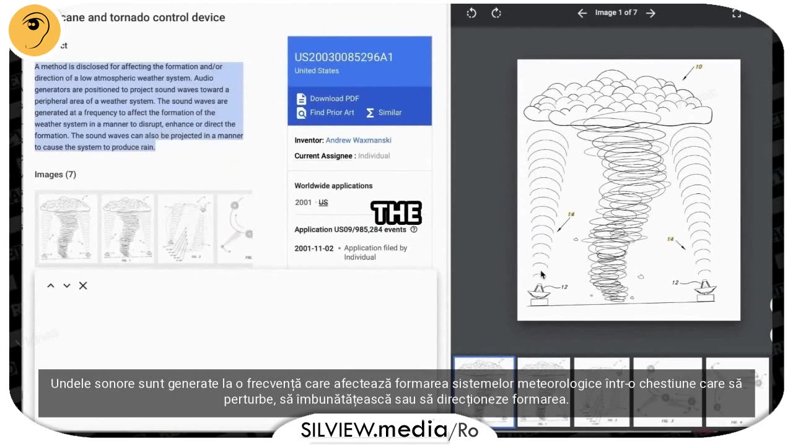Rotate image counterclockwise in viewer
This screenshot has width=793, height=446.
click(471, 13)
